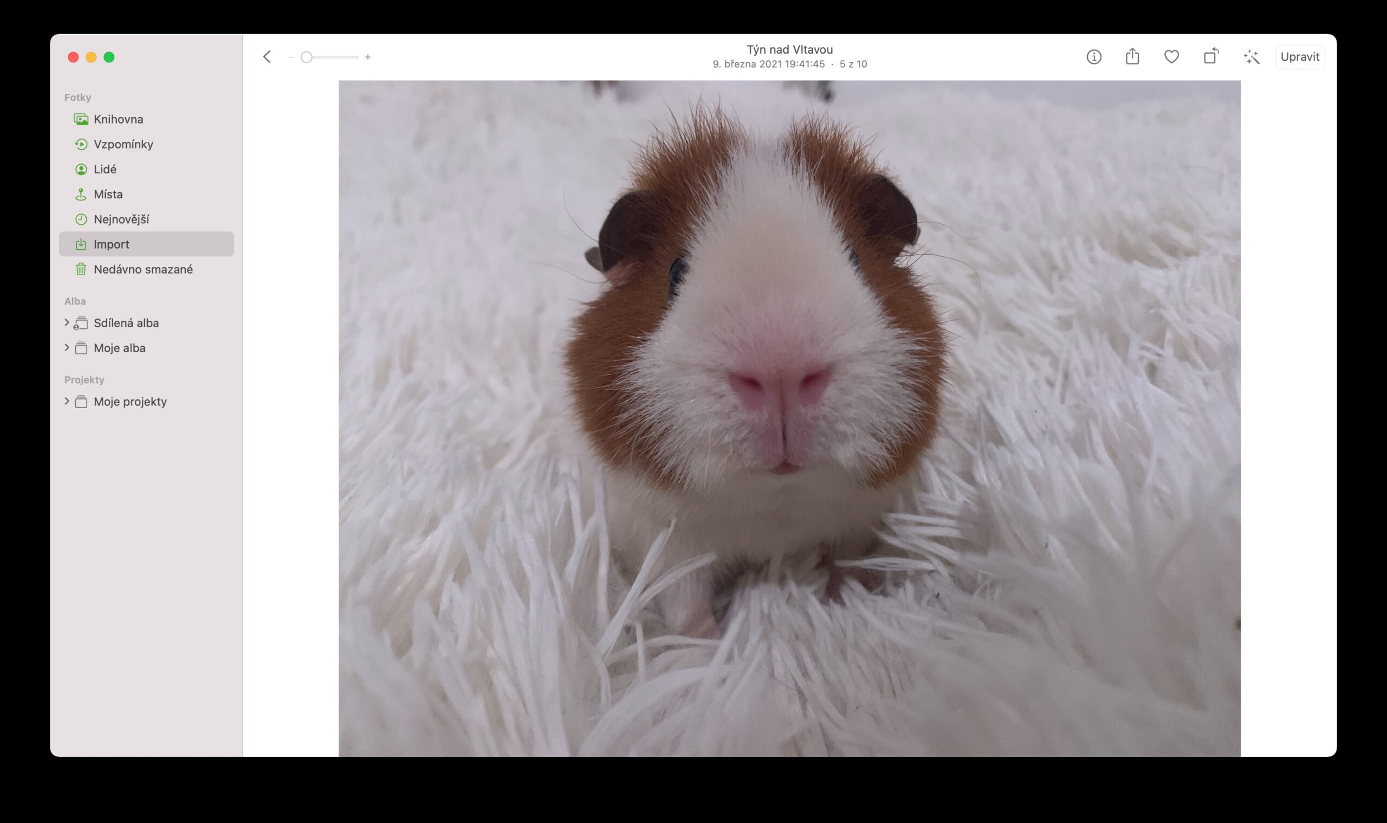
Task: Select Nejnovější to sort by newest
Action: point(122,218)
